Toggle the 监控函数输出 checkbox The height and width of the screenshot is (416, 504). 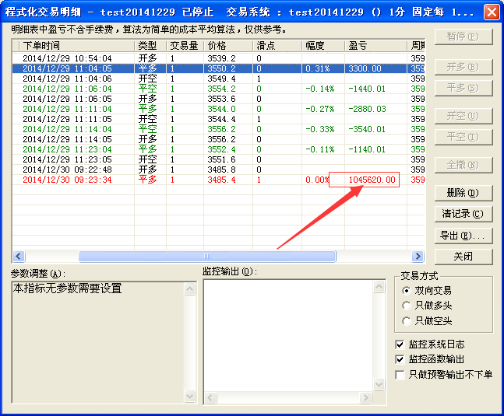pyautogui.click(x=400, y=359)
